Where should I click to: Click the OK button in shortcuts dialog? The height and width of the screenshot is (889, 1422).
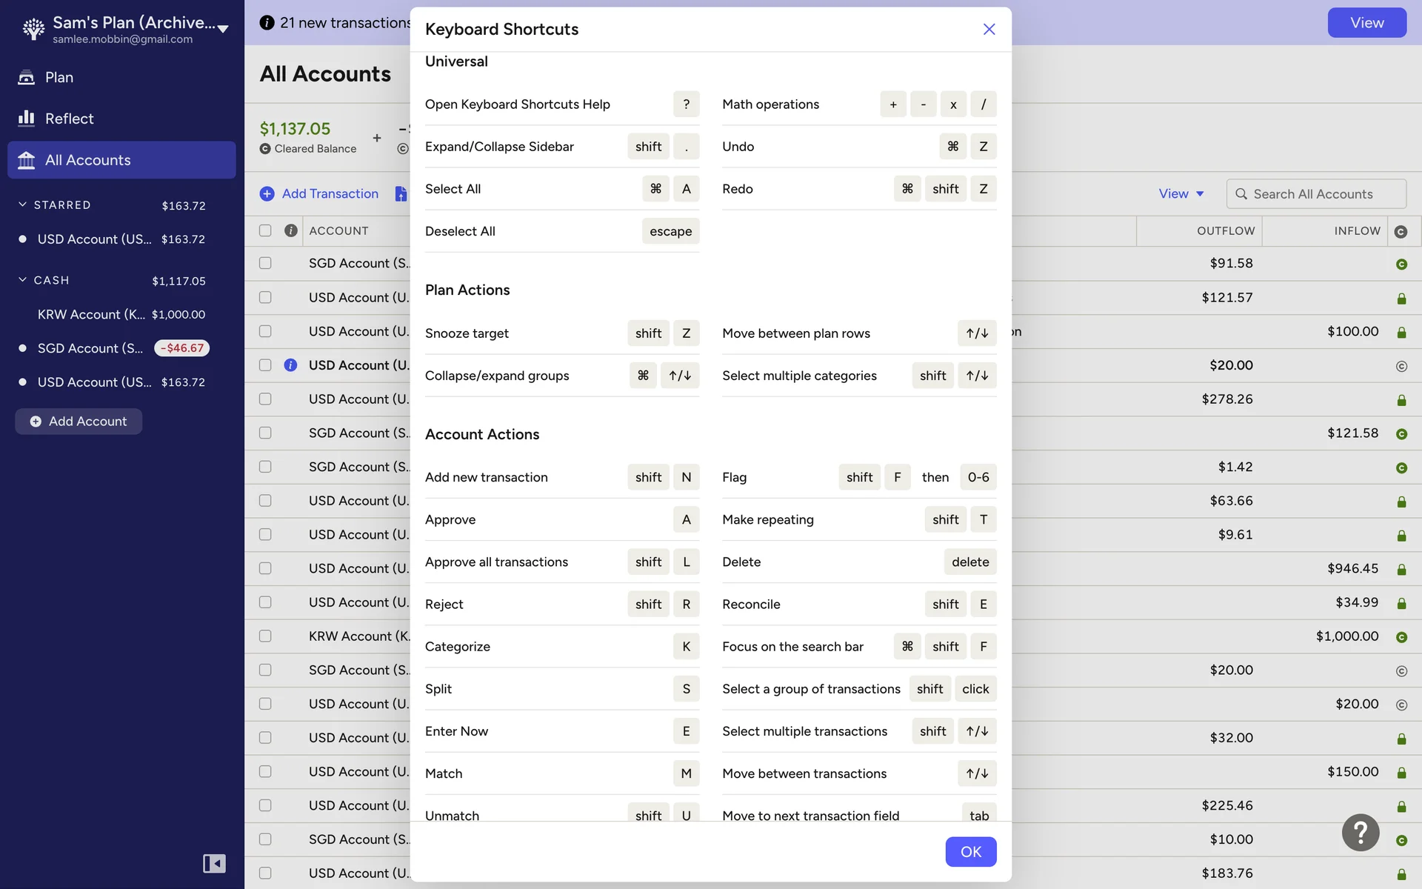point(970,852)
